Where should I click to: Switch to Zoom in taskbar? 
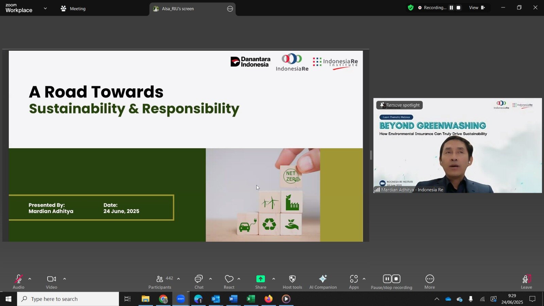(x=181, y=299)
